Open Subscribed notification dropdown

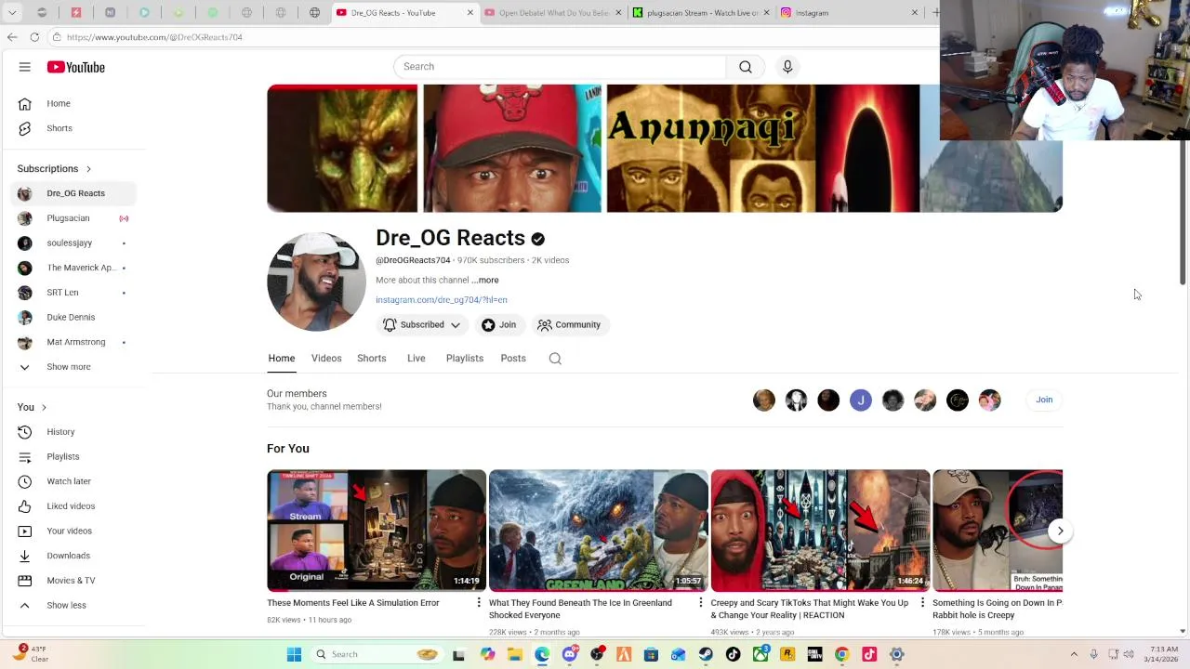[x=422, y=325]
